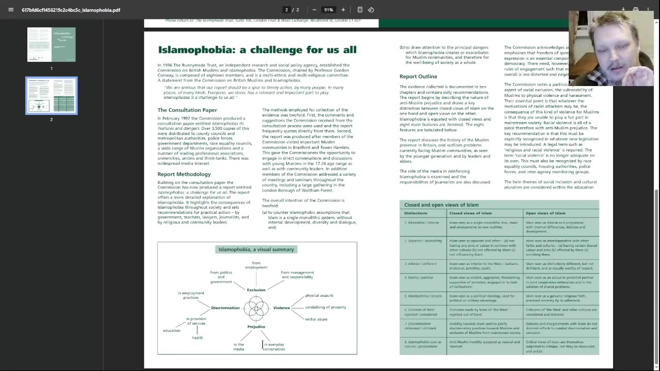The height and width of the screenshot is (371, 660).
Task: Click the 91% zoom level field
Action: [x=328, y=10]
